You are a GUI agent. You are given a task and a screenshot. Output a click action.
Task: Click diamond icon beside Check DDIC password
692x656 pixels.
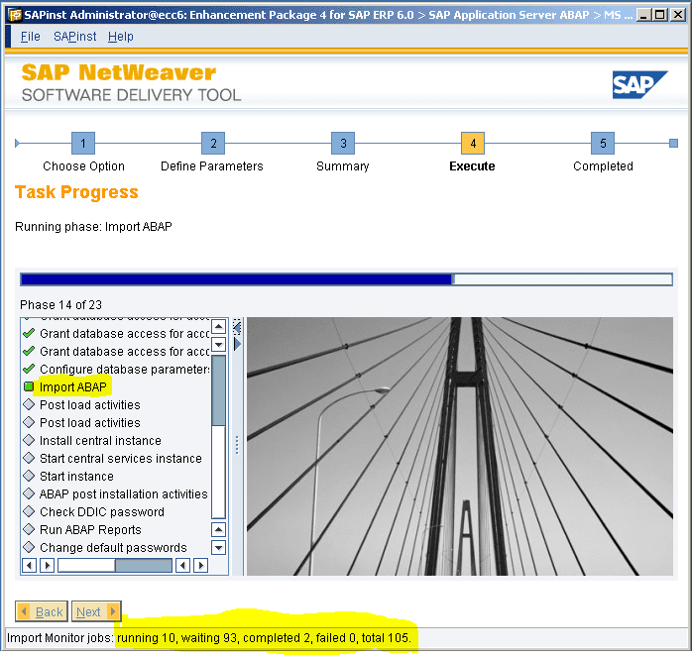[x=29, y=511]
